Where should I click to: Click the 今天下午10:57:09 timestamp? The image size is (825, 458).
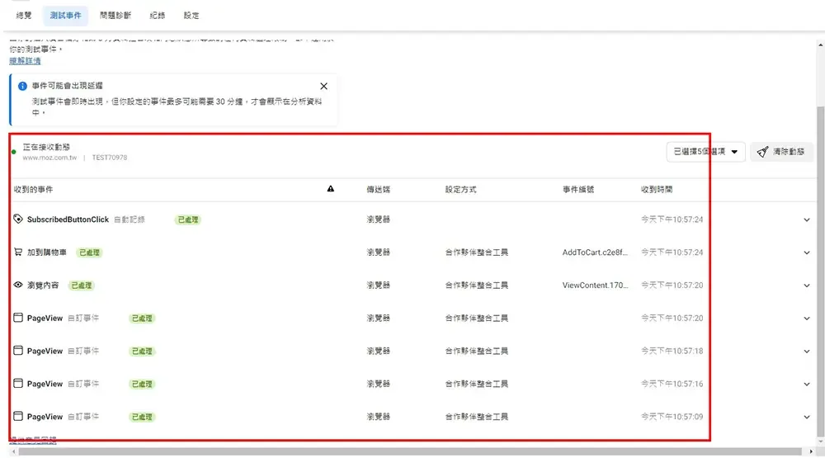tap(672, 417)
